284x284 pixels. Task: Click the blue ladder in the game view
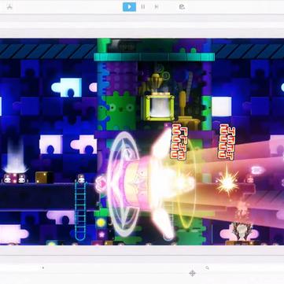tap(80, 211)
